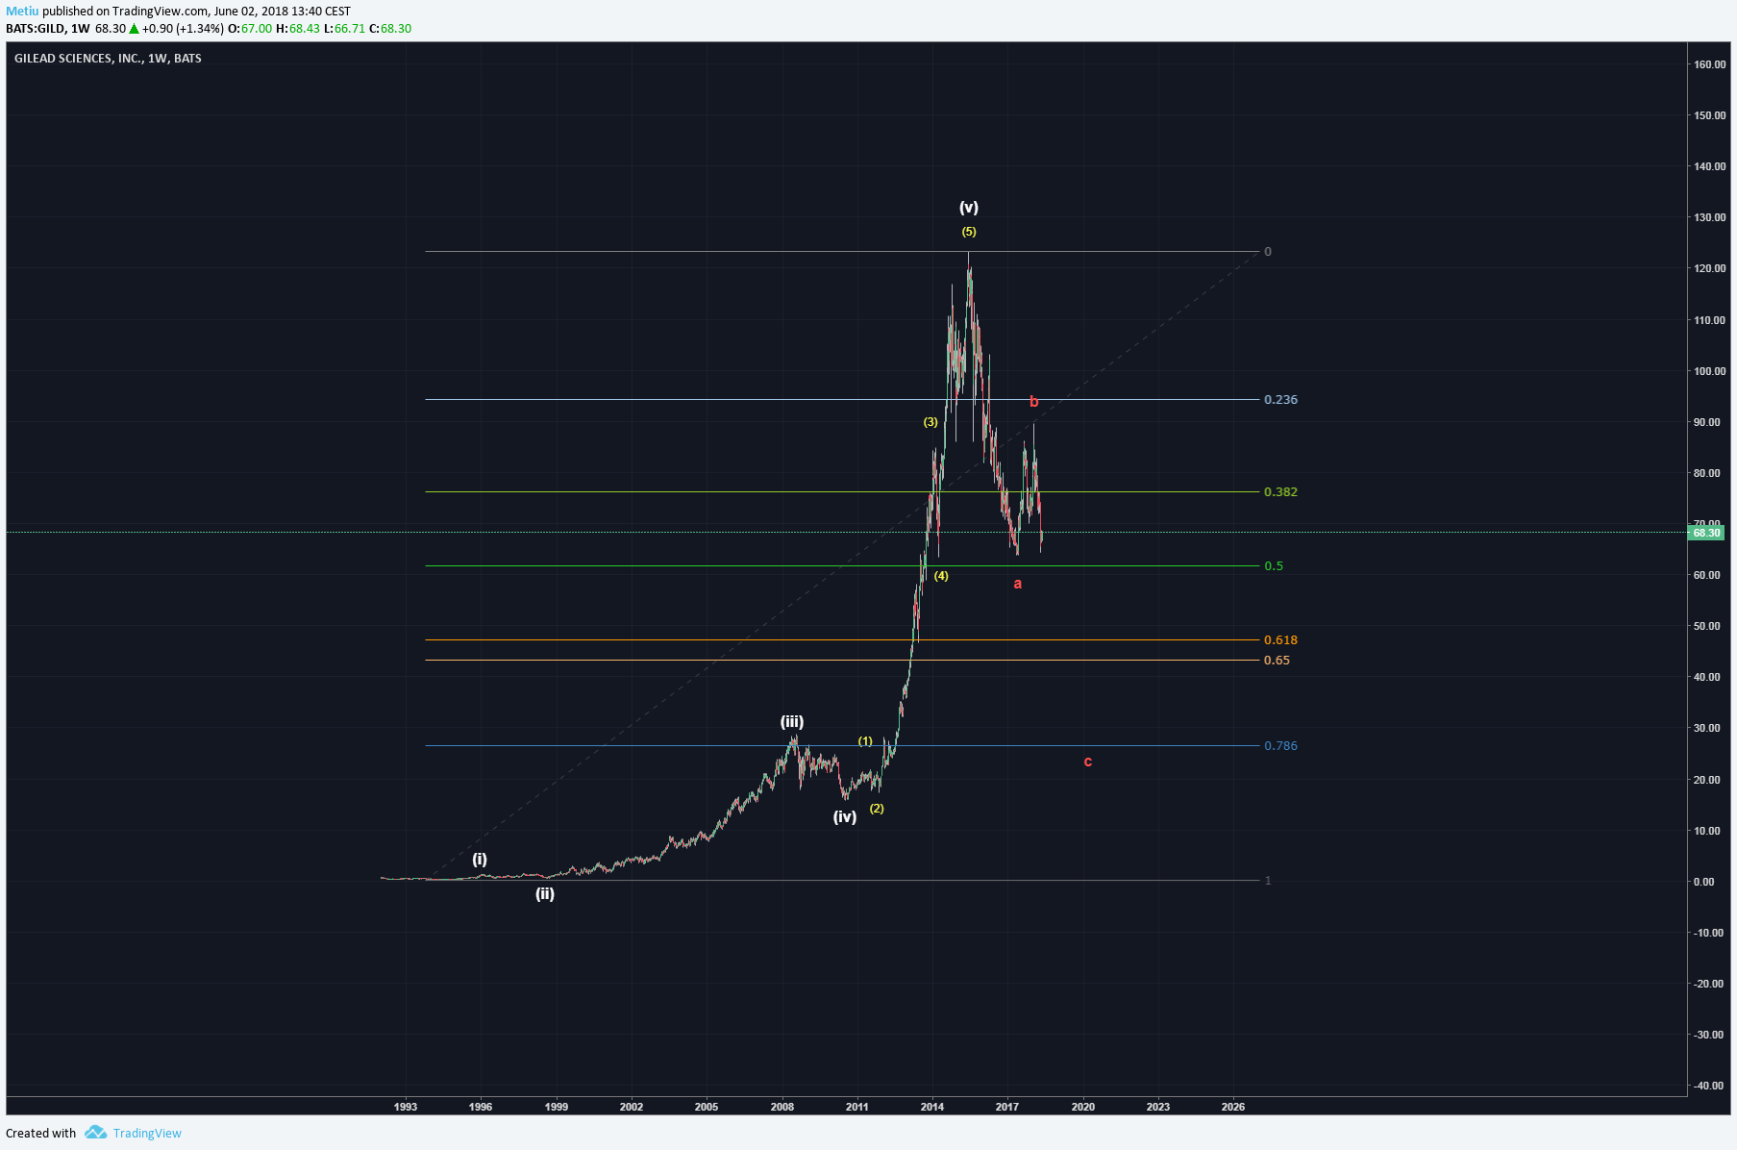This screenshot has height=1150, width=1737.
Task: Select the yellow wave (2) label
Action: 877,809
